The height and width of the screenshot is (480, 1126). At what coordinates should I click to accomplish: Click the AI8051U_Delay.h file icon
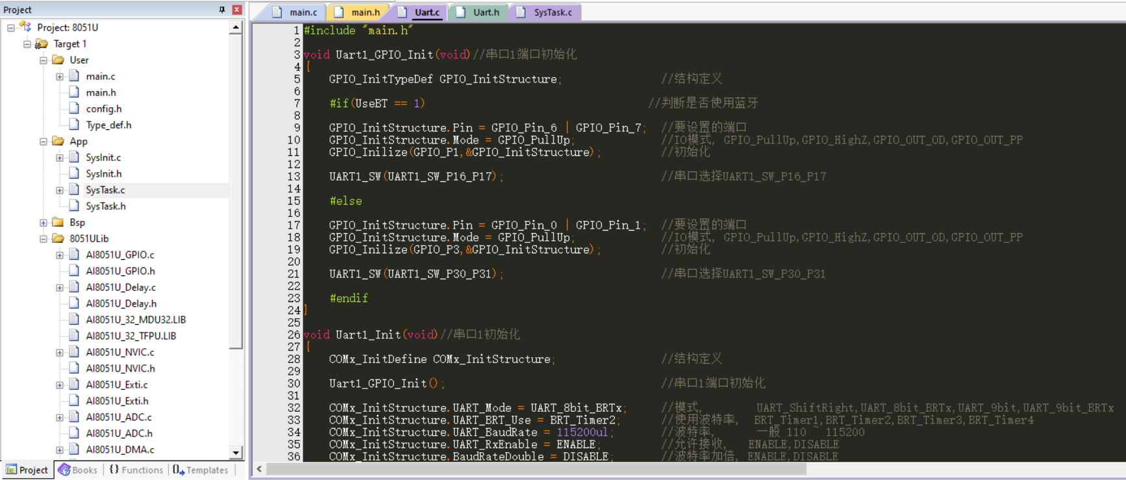(x=75, y=303)
